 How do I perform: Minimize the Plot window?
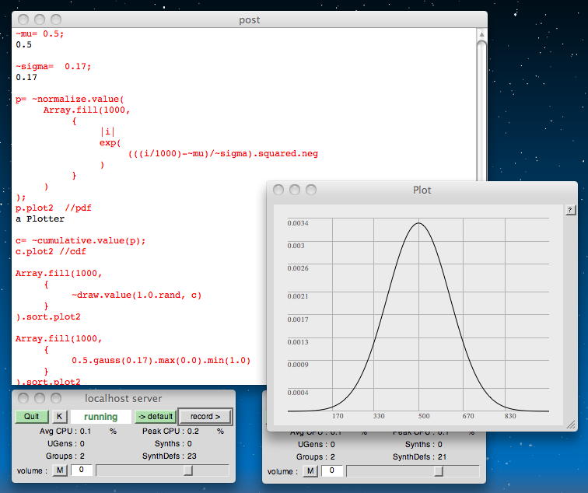pos(296,190)
